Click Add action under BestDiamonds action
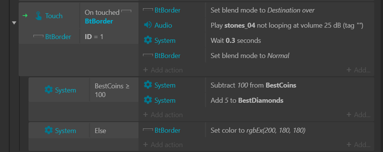Image resolution: width=383 pixels, height=152 pixels. click(x=163, y=115)
